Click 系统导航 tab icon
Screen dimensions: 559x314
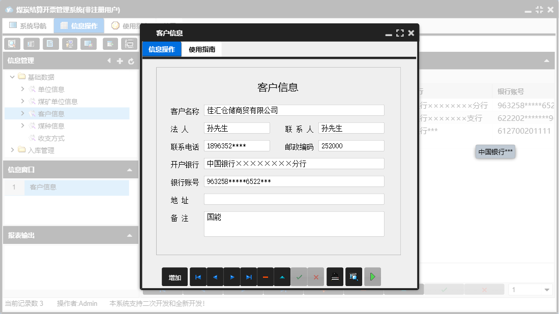coord(13,25)
